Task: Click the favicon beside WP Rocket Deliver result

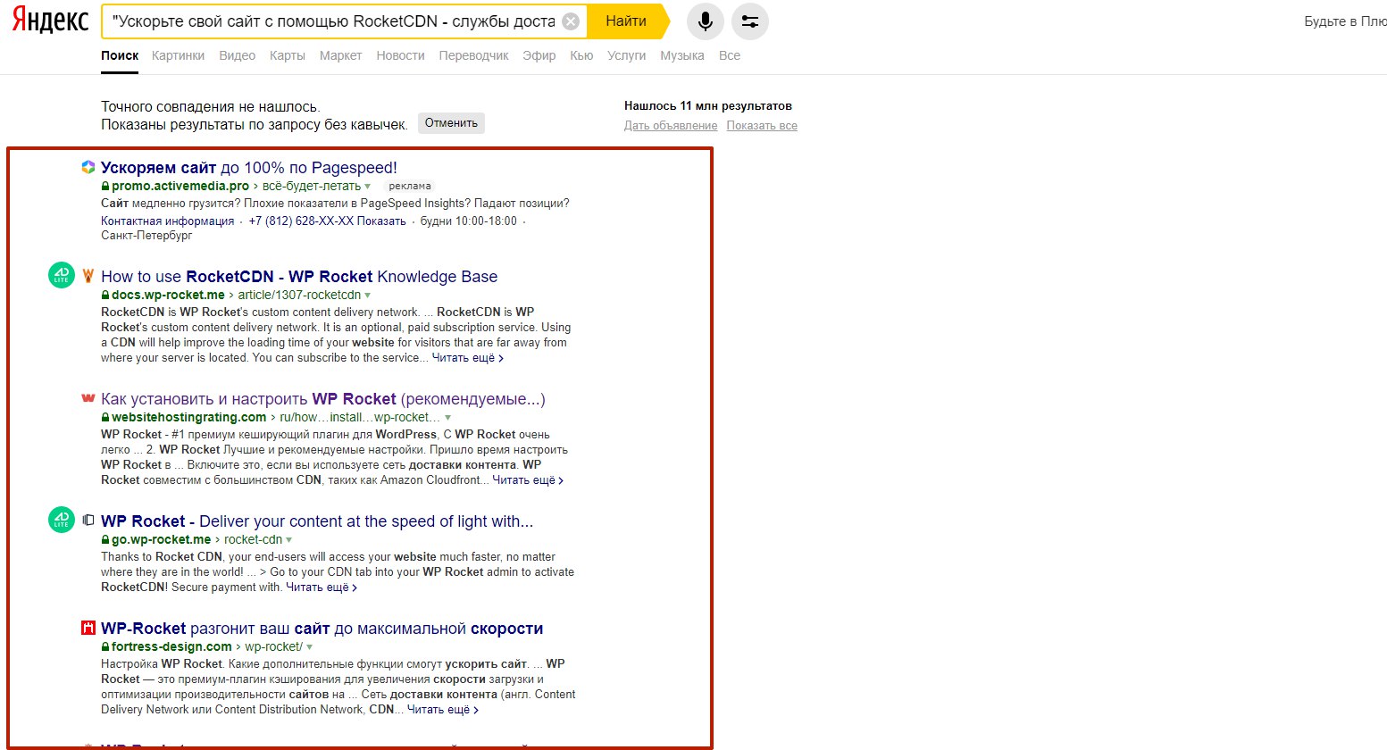Action: tap(88, 520)
